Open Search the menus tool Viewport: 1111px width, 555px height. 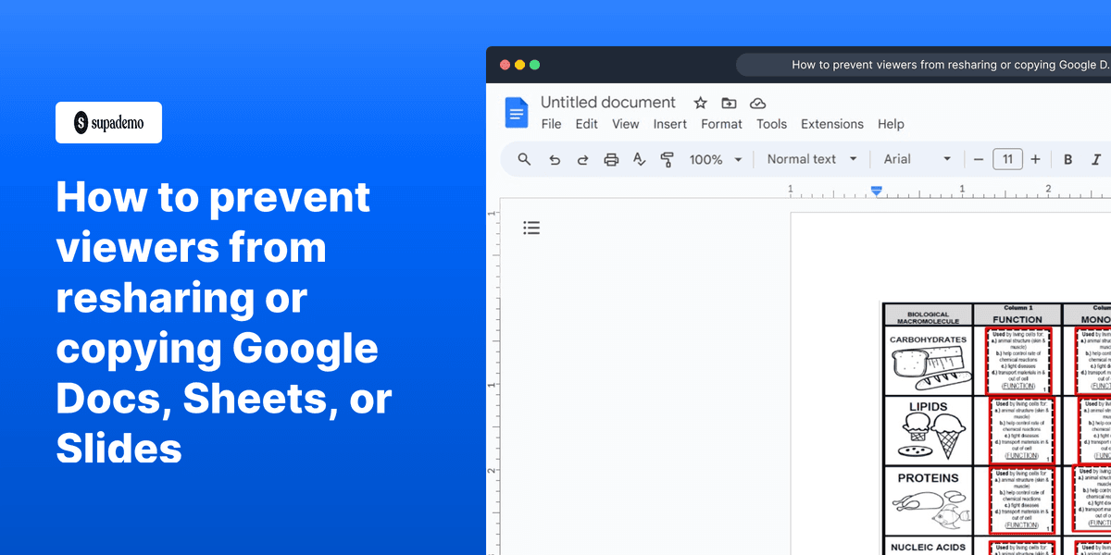pyautogui.click(x=523, y=158)
